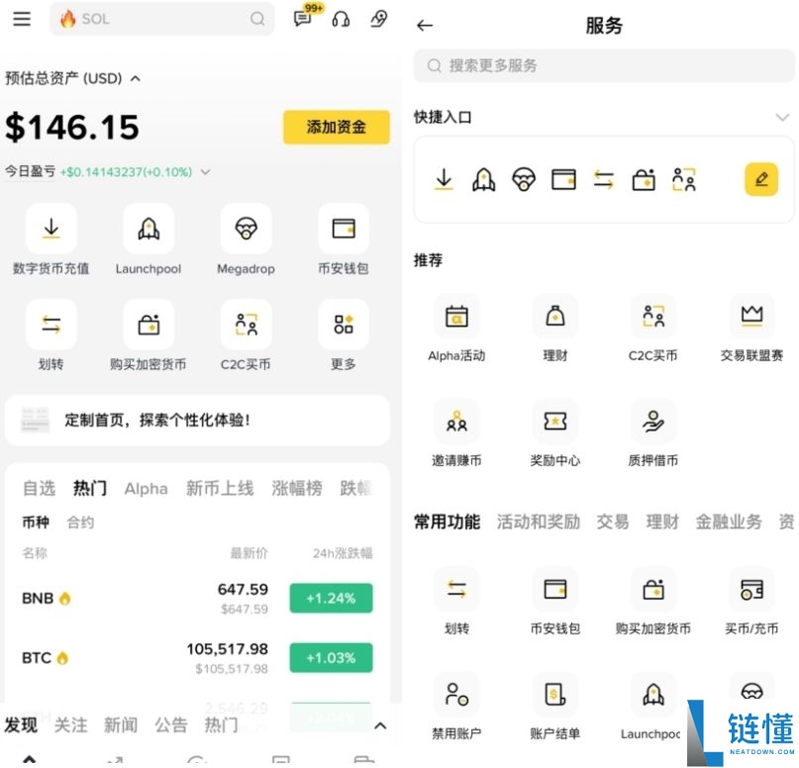Open the hamburger menu on home screen
Viewport: 799px width, 768px height.
(x=22, y=19)
